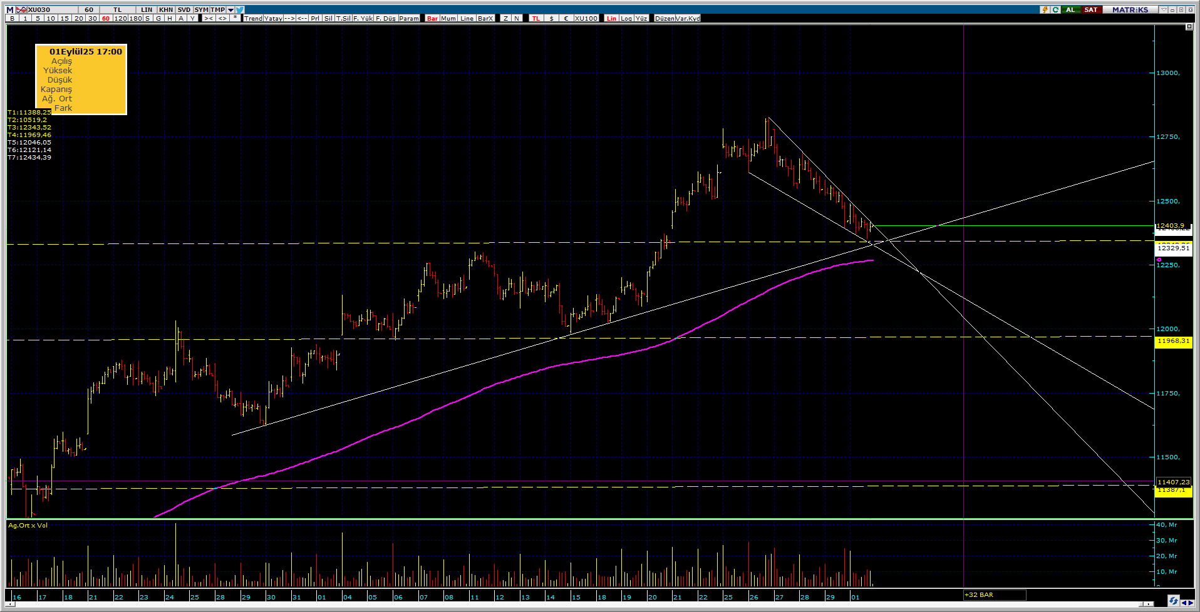Click the zoom-in >< toolbar icon
1200x612 pixels.
pyautogui.click(x=208, y=18)
